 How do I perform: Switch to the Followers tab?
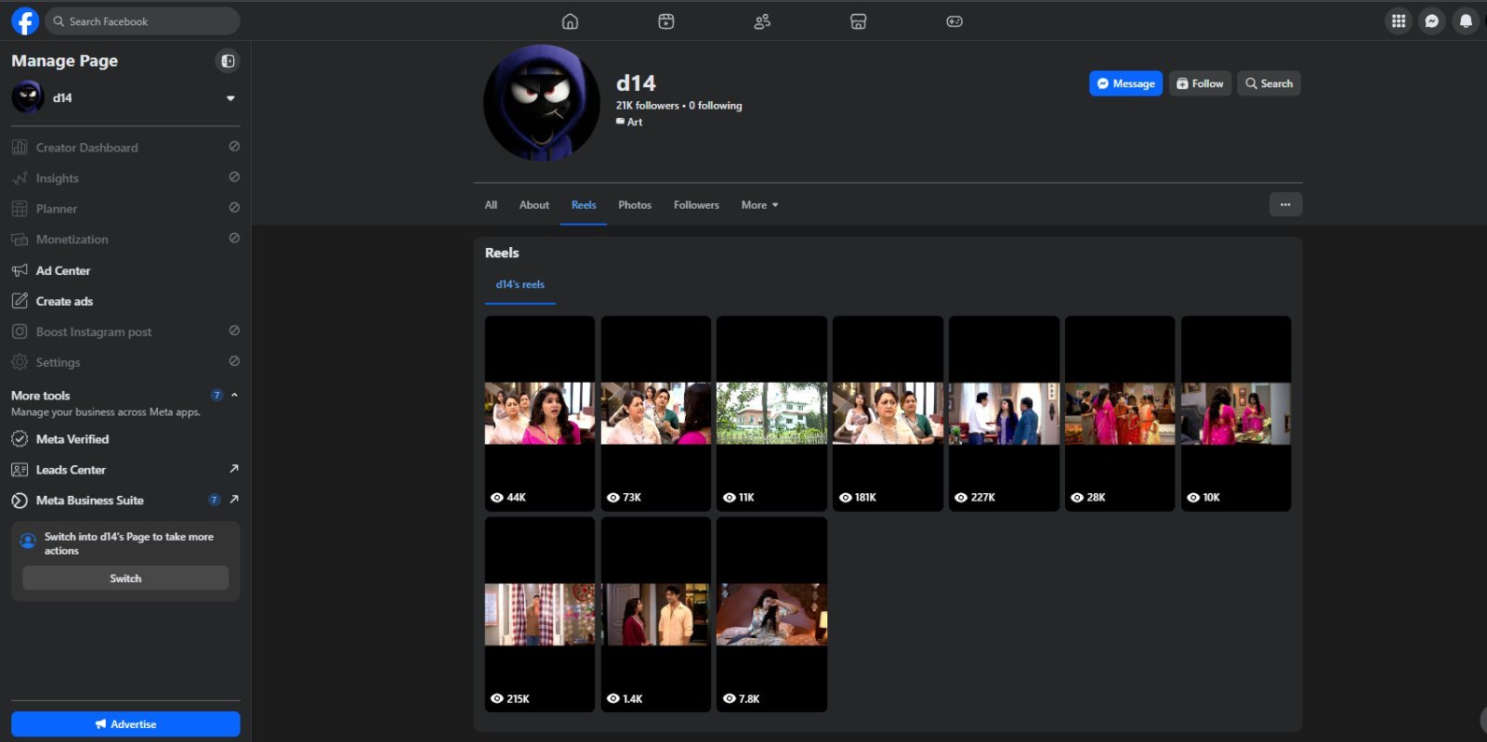(x=696, y=205)
